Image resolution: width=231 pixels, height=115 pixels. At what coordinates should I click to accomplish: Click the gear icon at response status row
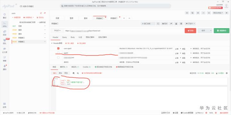pyautogui.click(x=227, y=73)
